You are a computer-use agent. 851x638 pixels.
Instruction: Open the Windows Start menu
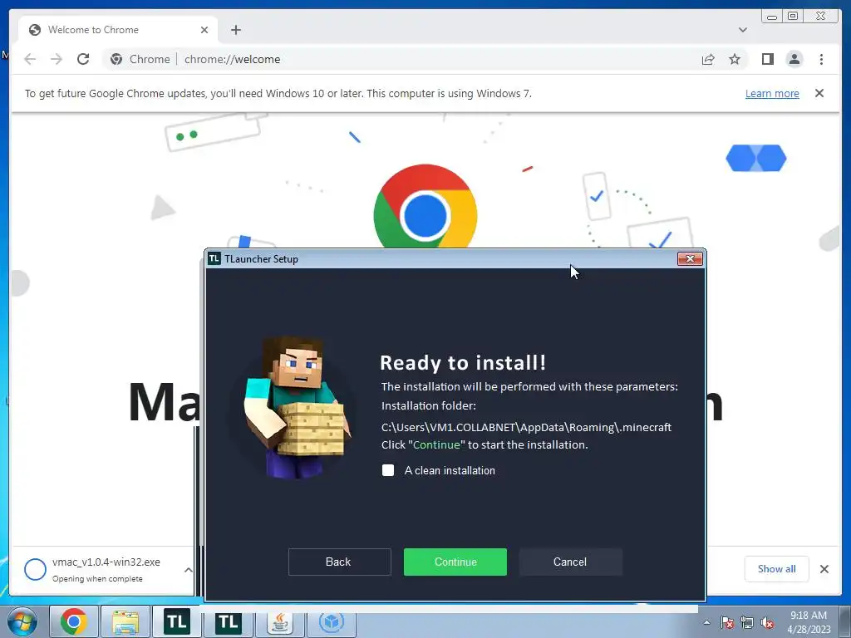click(22, 622)
